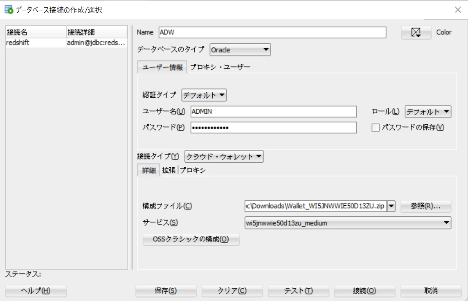The width and height of the screenshot is (468, 301).
Task: Open the データベースのタイプ Oracle dropdown
Action: click(x=240, y=50)
